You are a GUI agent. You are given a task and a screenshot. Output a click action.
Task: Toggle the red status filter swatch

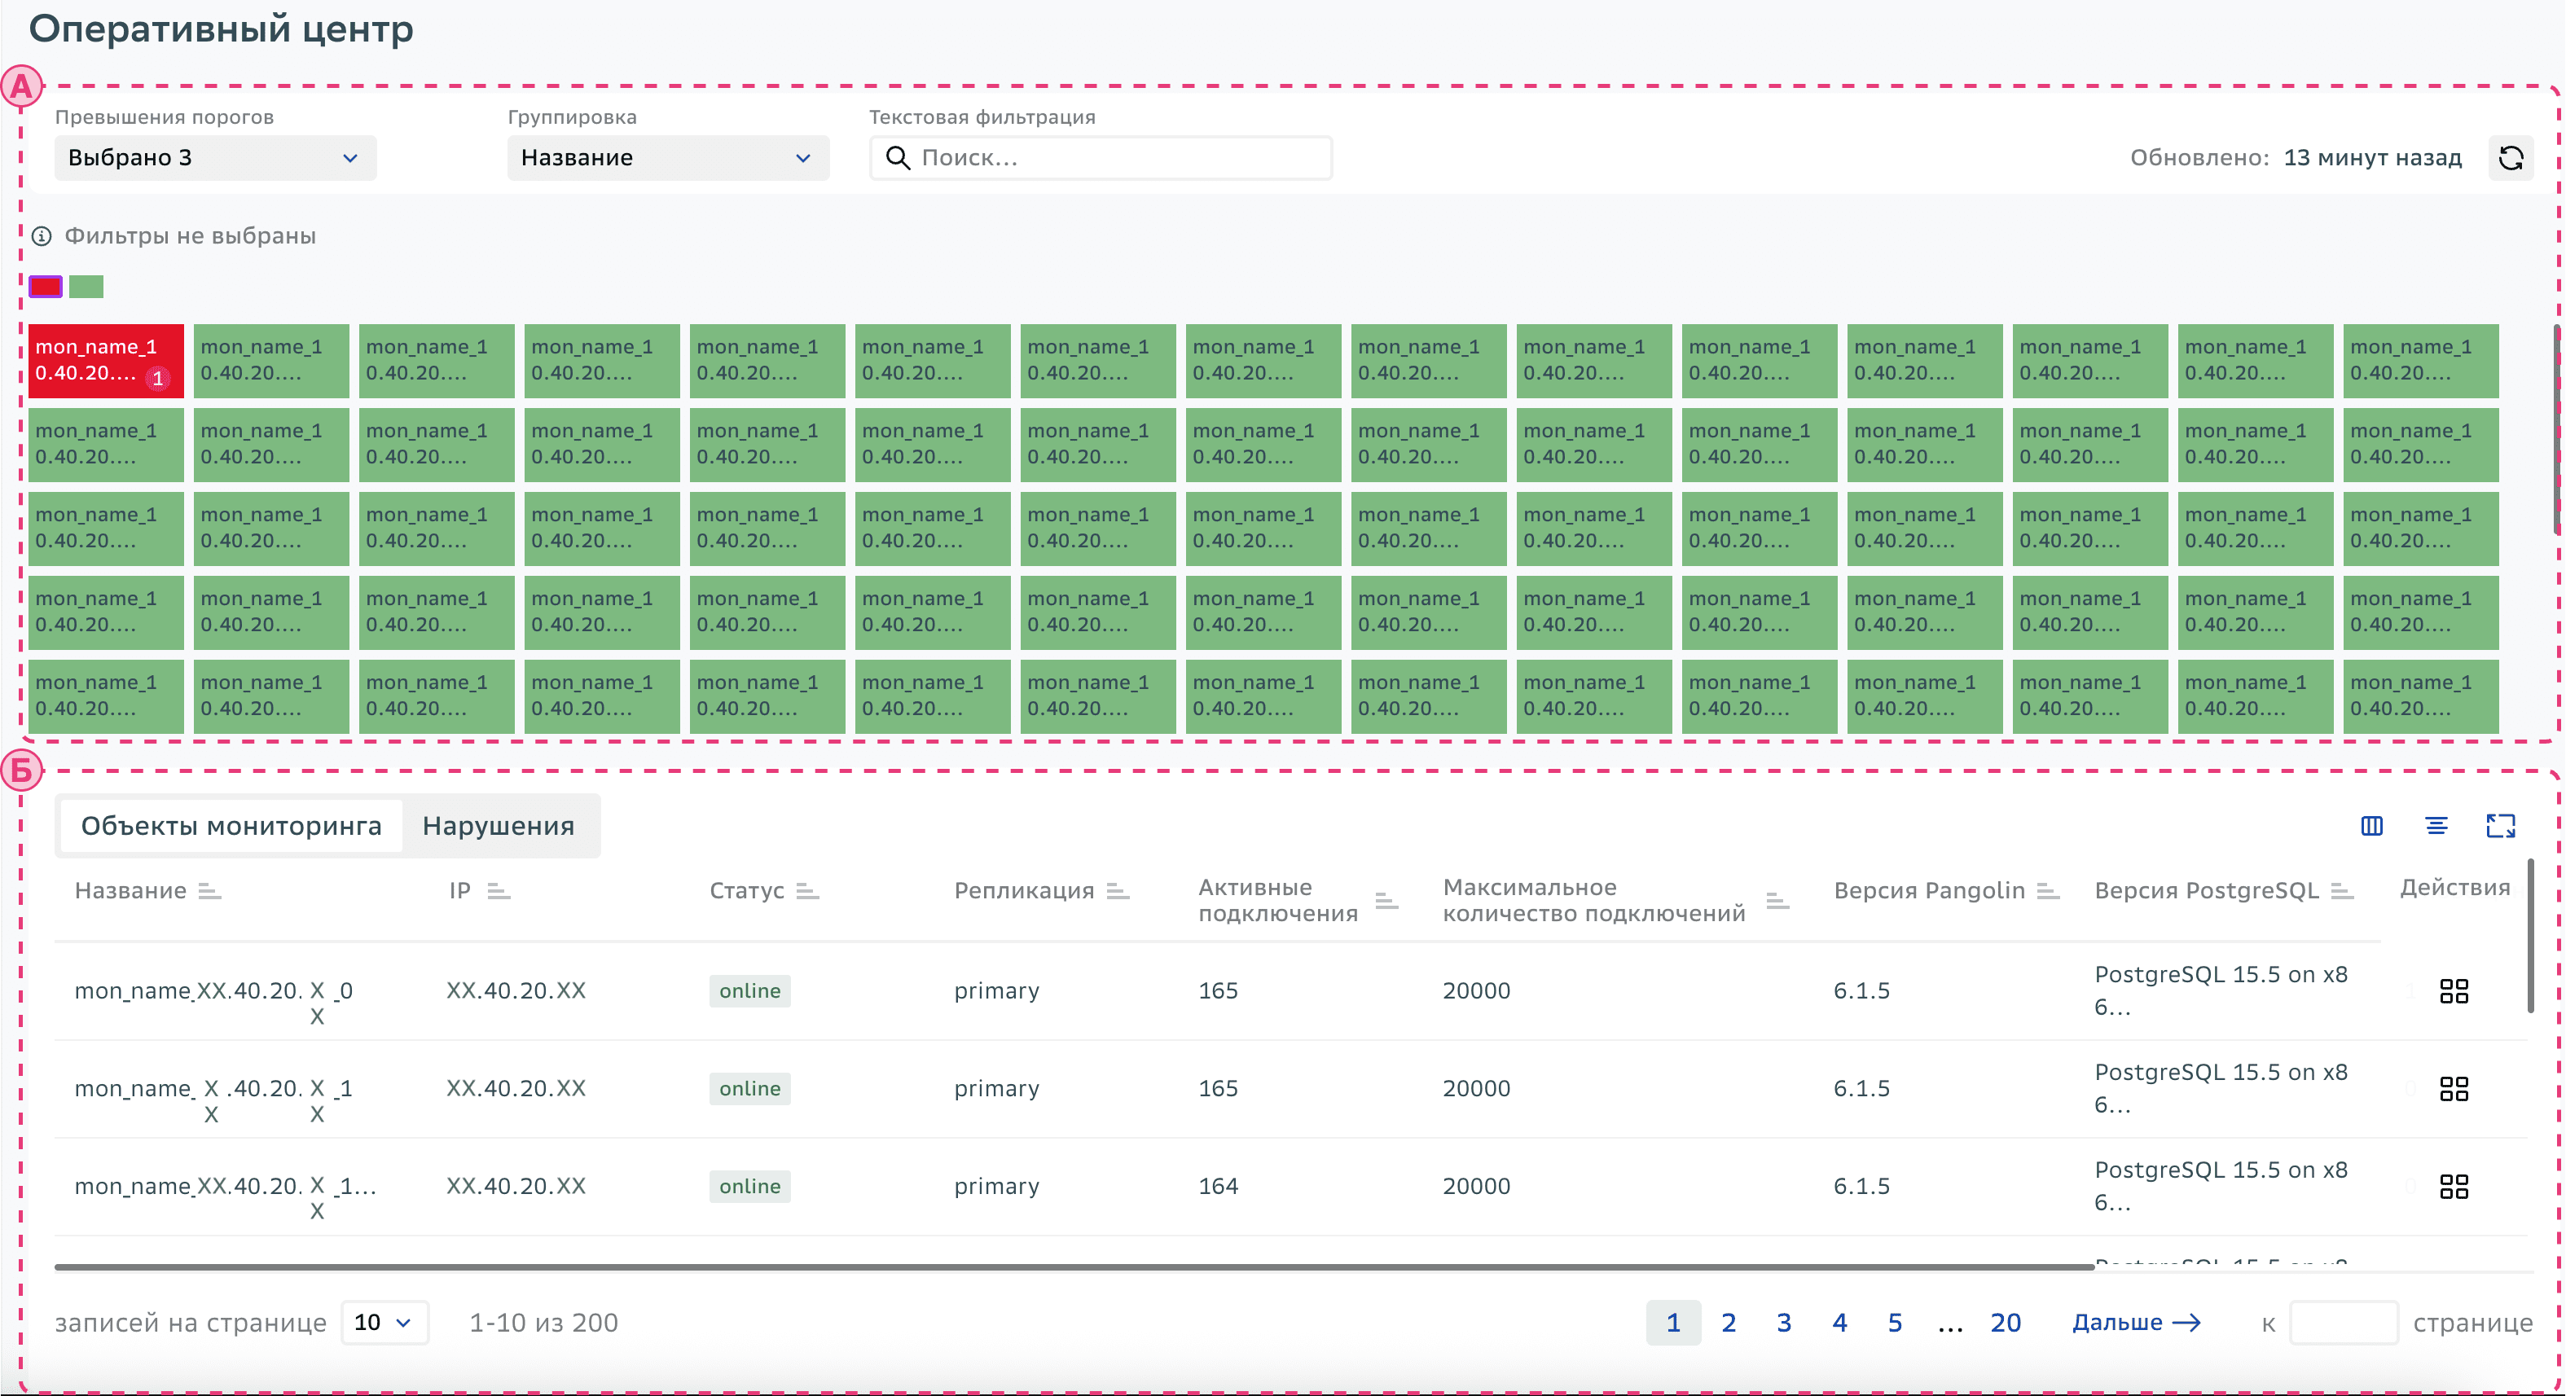click(x=46, y=287)
